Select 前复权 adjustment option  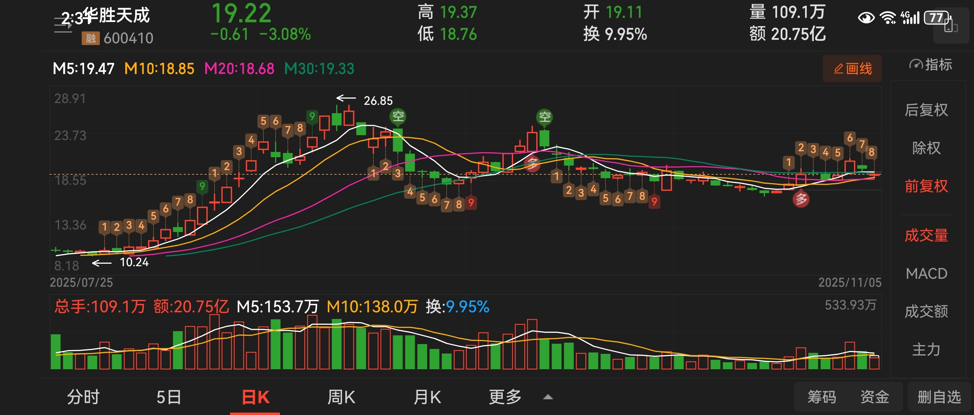tap(926, 186)
